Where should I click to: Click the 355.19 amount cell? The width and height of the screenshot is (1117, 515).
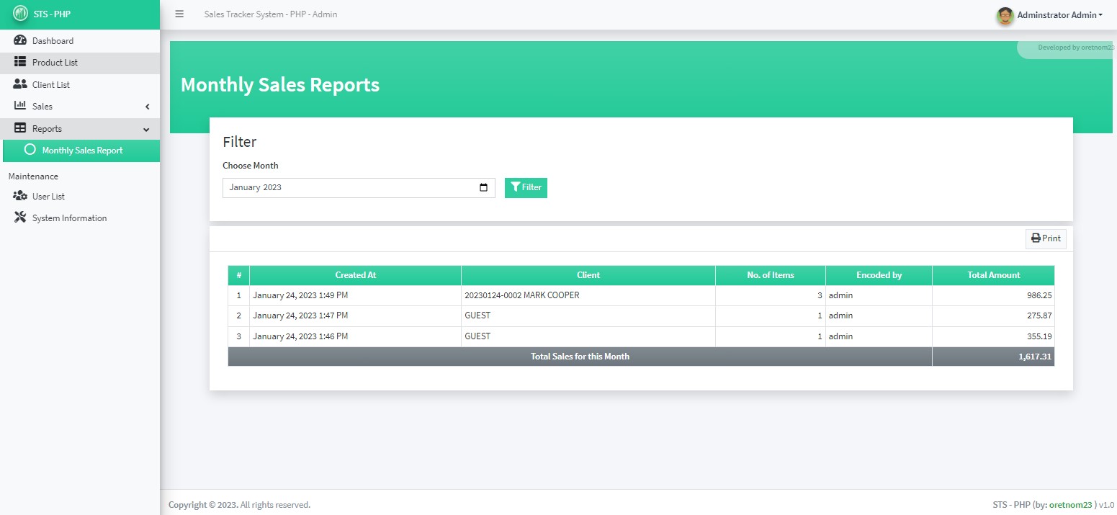coord(994,336)
